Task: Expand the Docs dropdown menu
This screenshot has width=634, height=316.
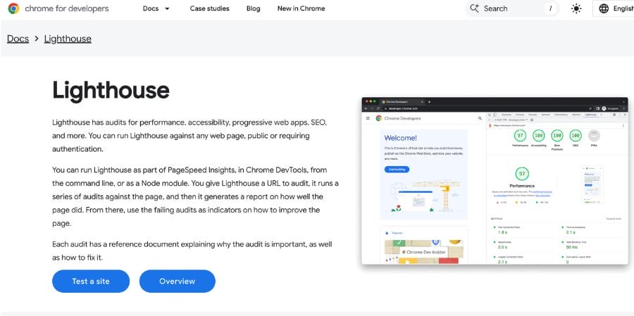Action: tap(156, 8)
